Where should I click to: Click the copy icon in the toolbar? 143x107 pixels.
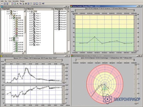[x=21, y=4]
